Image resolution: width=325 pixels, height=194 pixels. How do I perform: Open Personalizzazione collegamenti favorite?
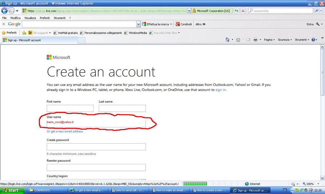tap(101, 33)
